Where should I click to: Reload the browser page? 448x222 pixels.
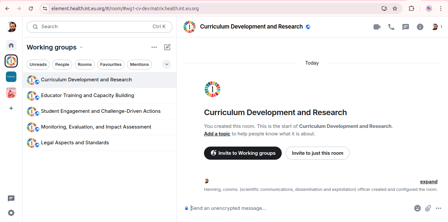31,9
